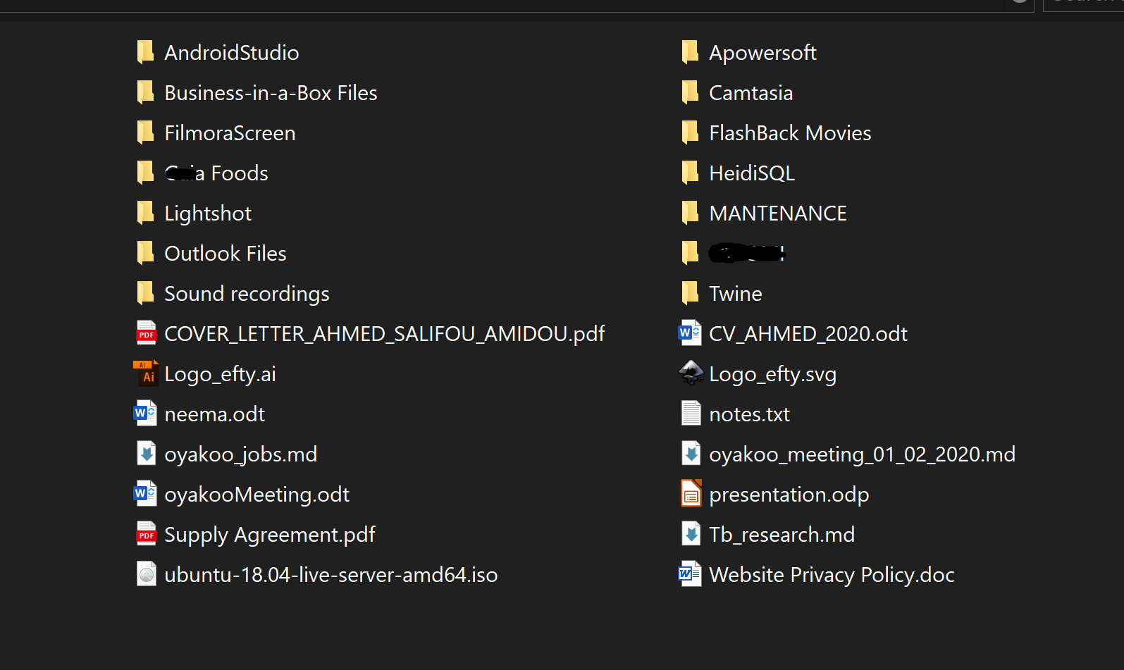Click the Sound recordings folder icon
1124x670 pixels.
click(x=145, y=293)
